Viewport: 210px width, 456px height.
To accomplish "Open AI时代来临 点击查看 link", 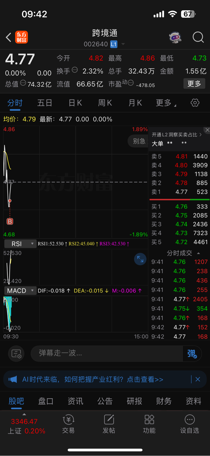I will click(93, 379).
